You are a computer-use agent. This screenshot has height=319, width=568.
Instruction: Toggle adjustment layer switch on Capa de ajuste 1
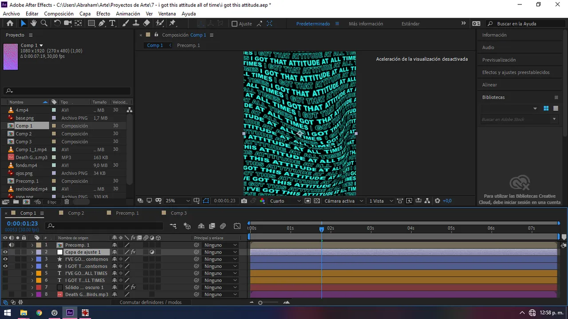click(x=152, y=252)
